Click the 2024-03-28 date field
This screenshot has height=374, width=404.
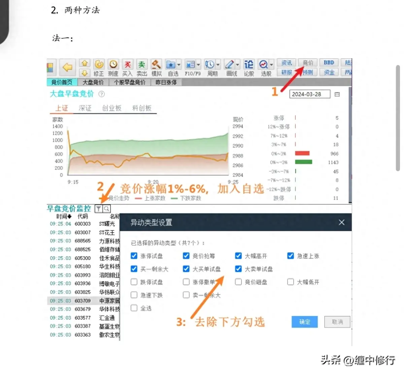point(310,94)
